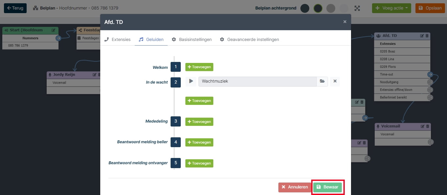Image resolution: width=447 pixels, height=195 pixels.
Task: Toggle fullscreen view of the belplan
Action: pyautogui.click(x=357, y=8)
